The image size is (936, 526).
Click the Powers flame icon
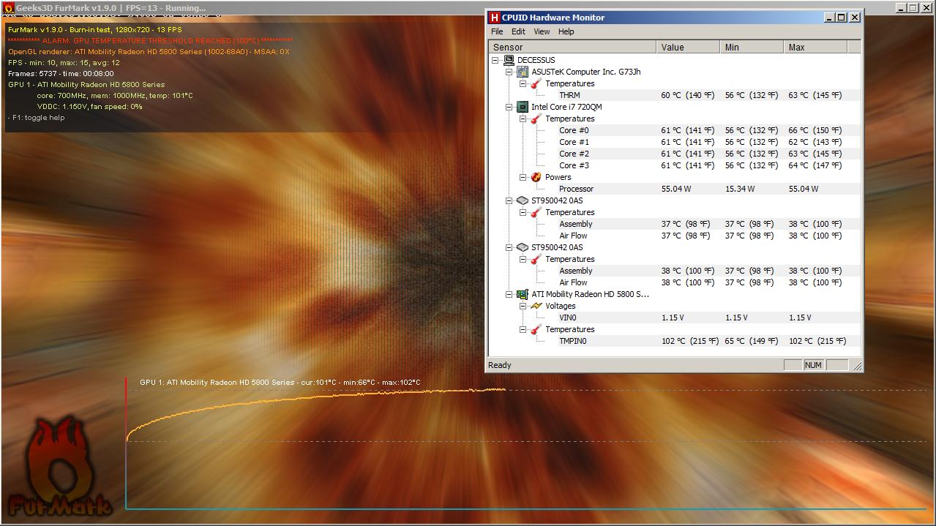[536, 177]
